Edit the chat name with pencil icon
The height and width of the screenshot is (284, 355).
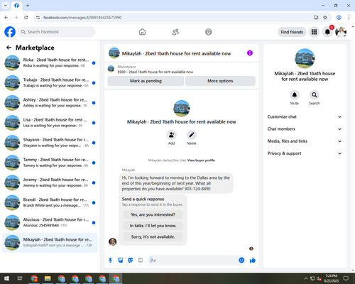coord(192,135)
